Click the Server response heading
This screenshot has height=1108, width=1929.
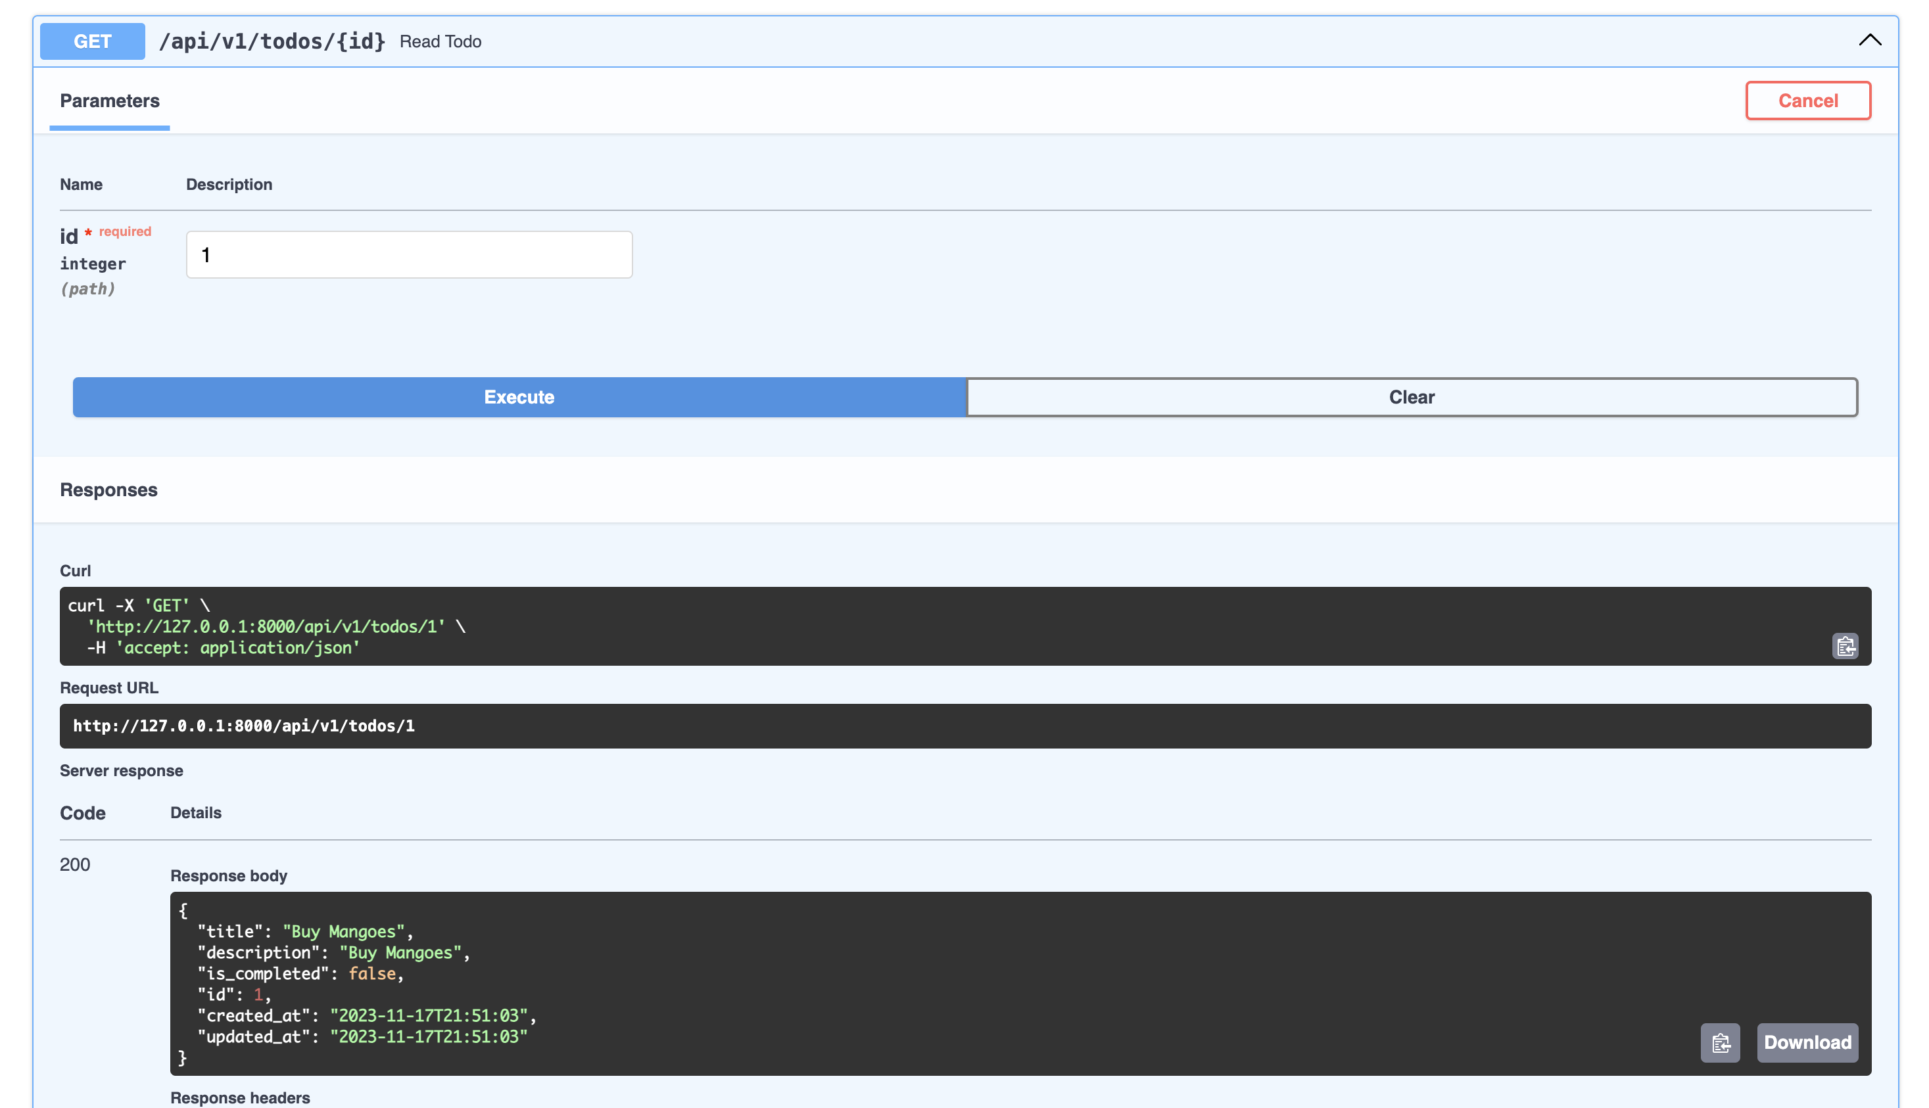(x=121, y=771)
